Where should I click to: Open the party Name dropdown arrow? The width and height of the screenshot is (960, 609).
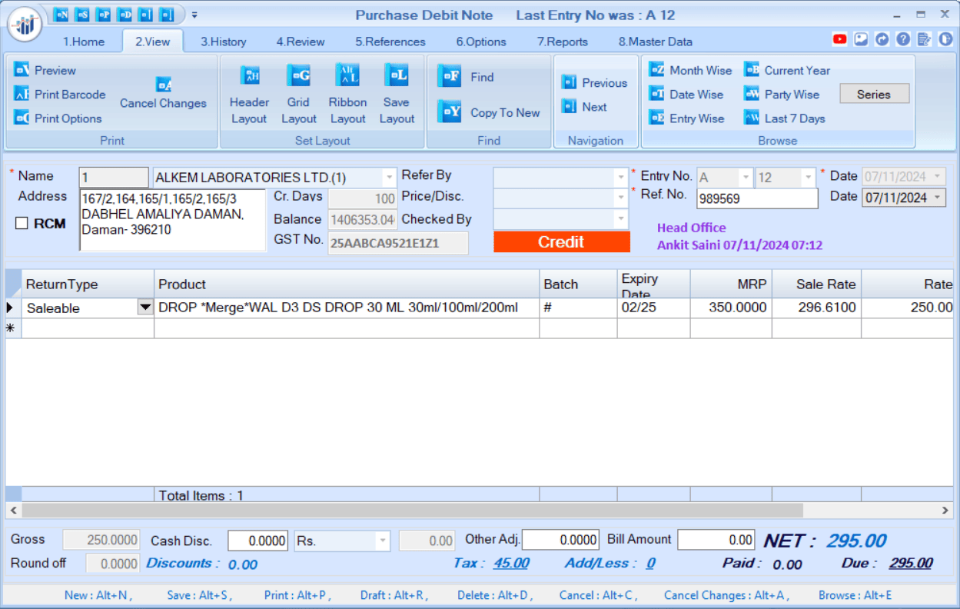pos(390,178)
